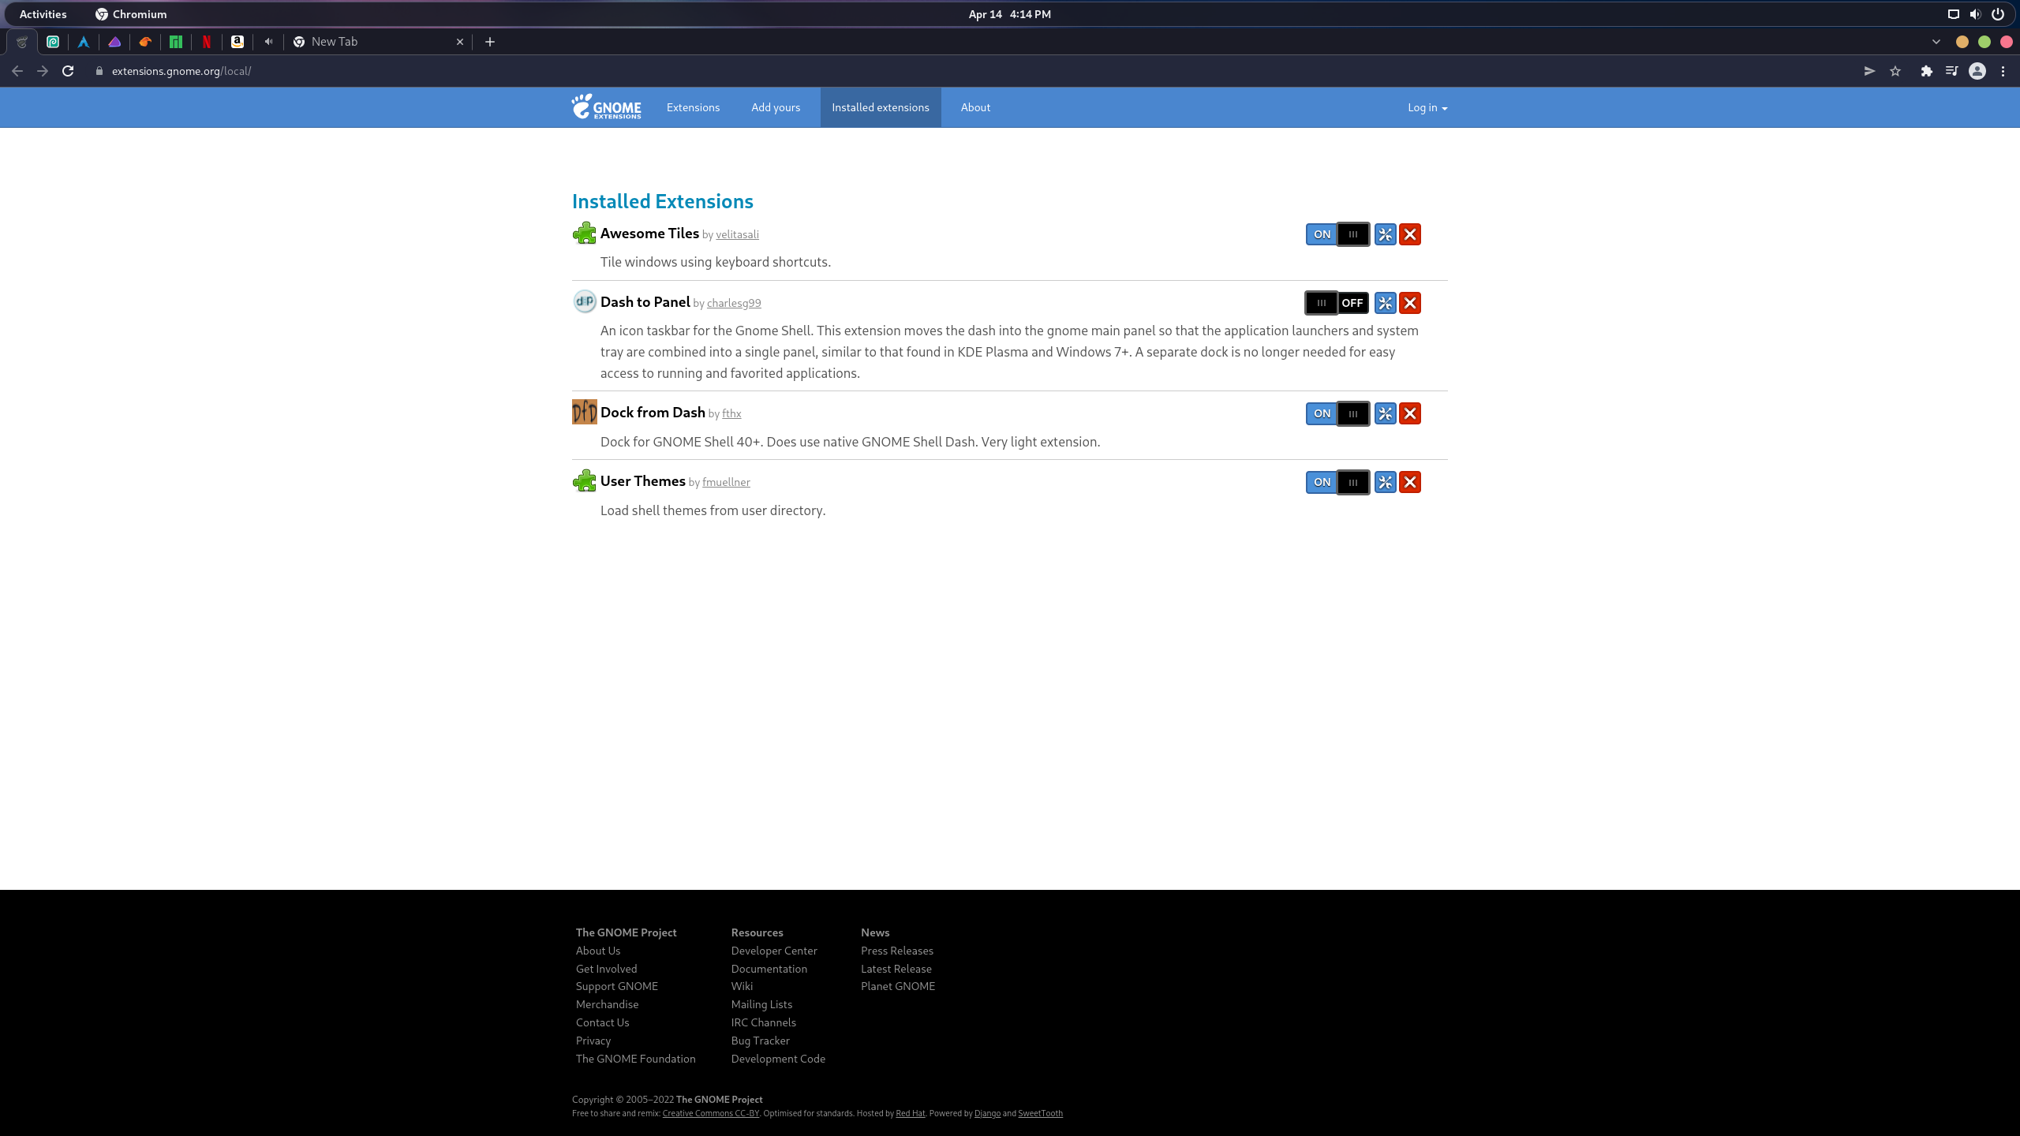Open the Chromium app menu in top bar
The height and width of the screenshot is (1136, 2020).
point(131,14)
